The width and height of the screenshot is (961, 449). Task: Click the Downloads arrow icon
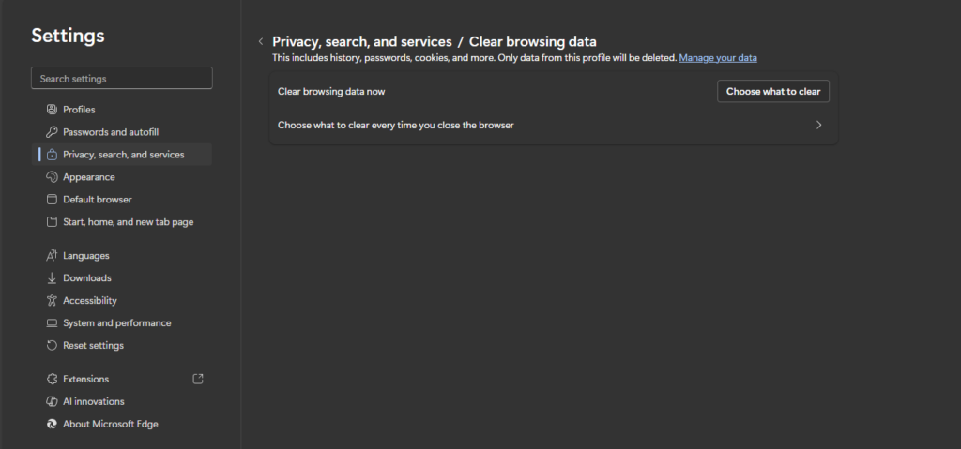point(53,278)
